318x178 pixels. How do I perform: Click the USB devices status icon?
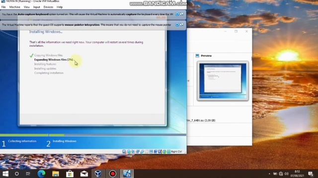pyautogui.click(x=142, y=152)
